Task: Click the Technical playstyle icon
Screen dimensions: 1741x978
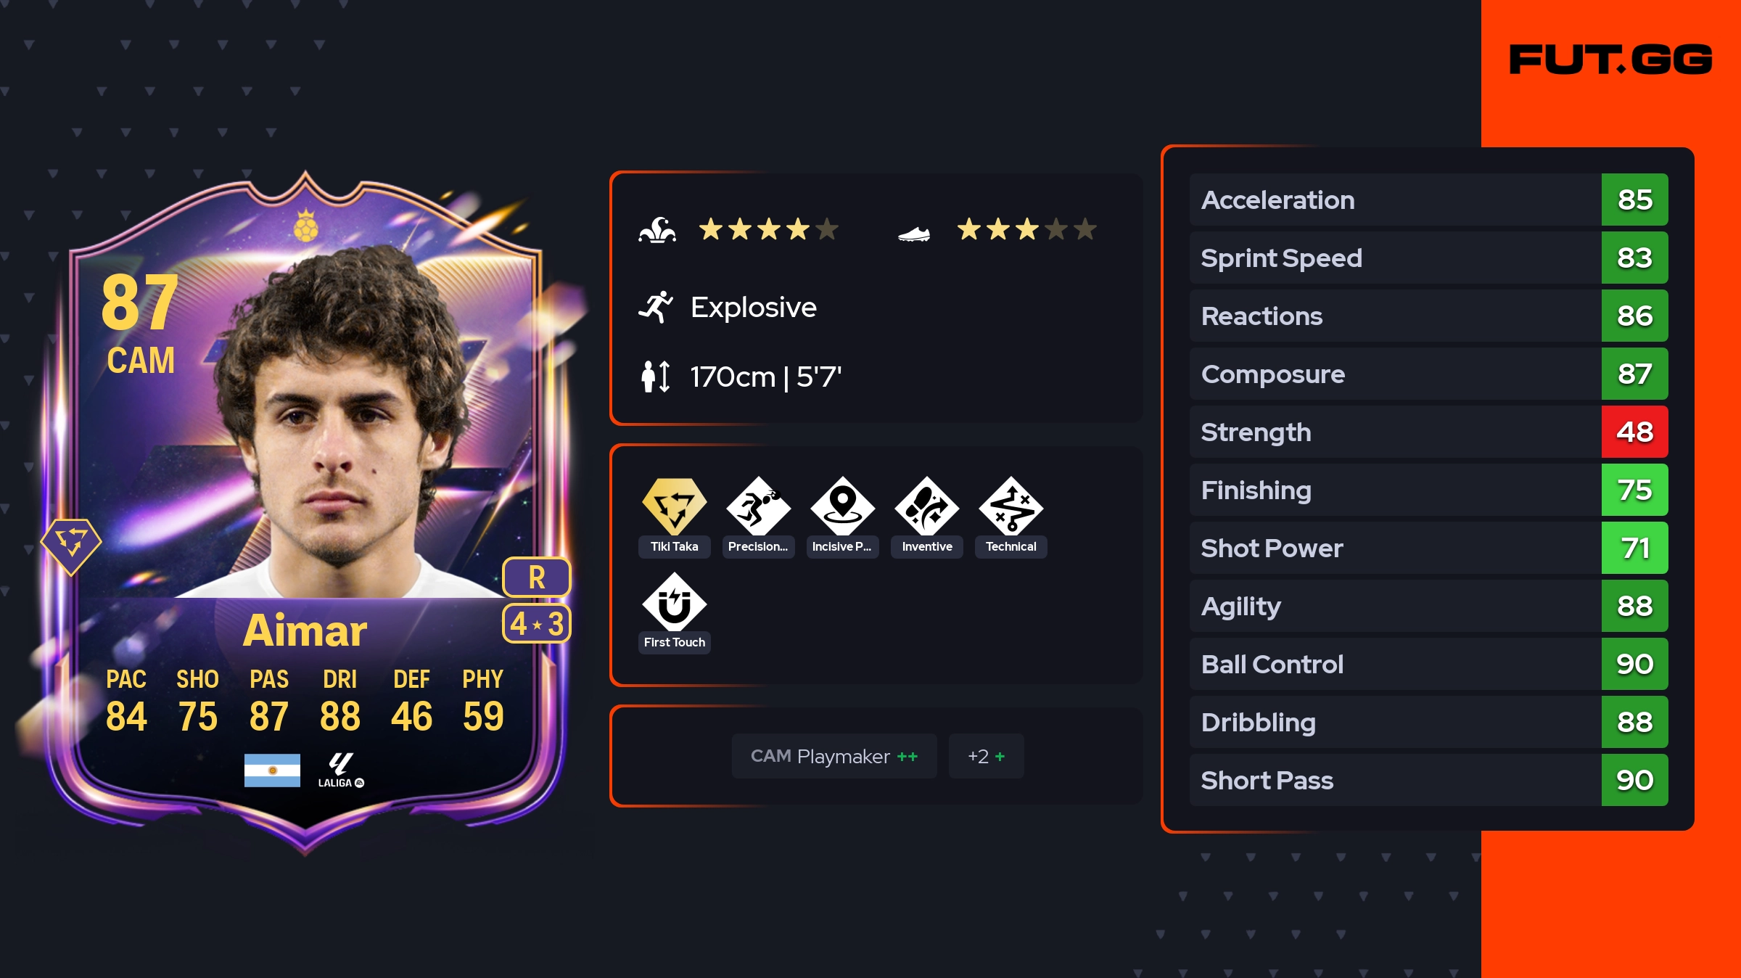Action: pyautogui.click(x=1011, y=506)
